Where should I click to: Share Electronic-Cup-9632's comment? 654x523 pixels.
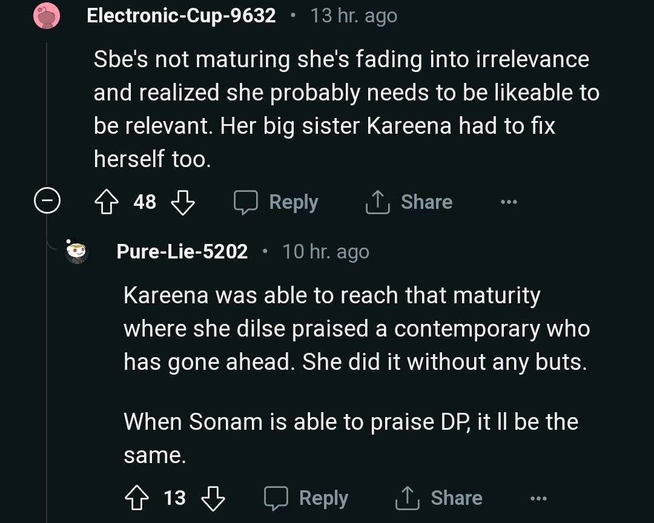pyautogui.click(x=409, y=202)
